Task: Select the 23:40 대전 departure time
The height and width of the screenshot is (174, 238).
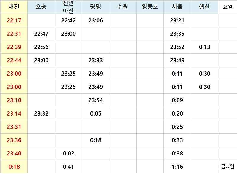Action: coord(14,154)
